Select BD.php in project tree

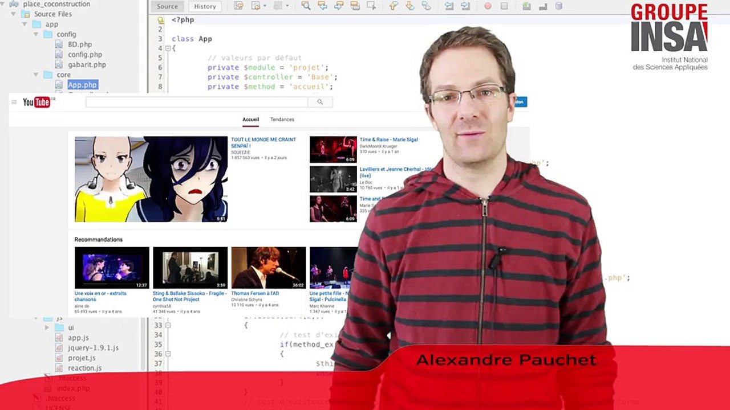(x=80, y=44)
